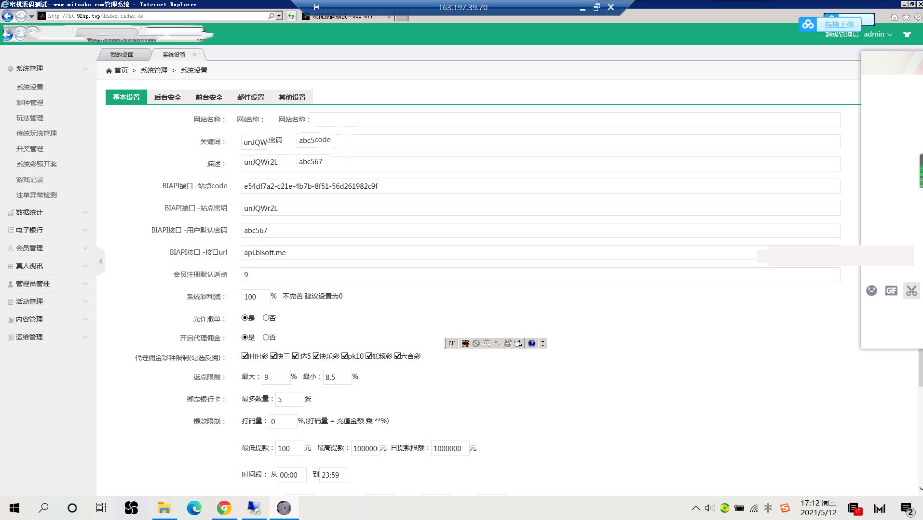
Task: Collapse the left sidebar arrow
Action: [101, 261]
